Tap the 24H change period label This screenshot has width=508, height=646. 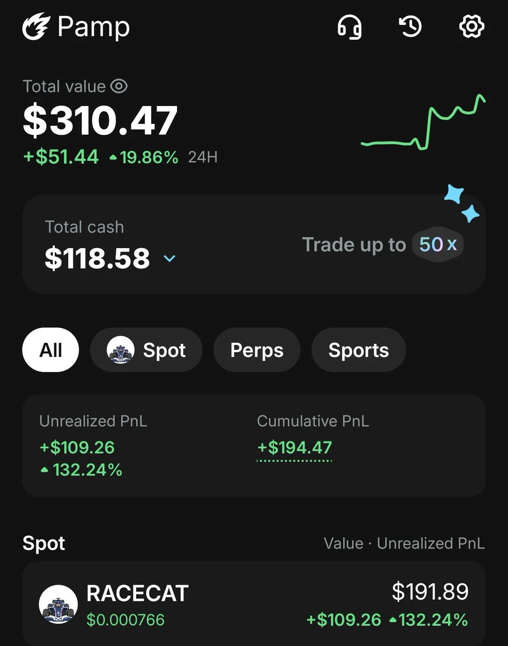(203, 158)
